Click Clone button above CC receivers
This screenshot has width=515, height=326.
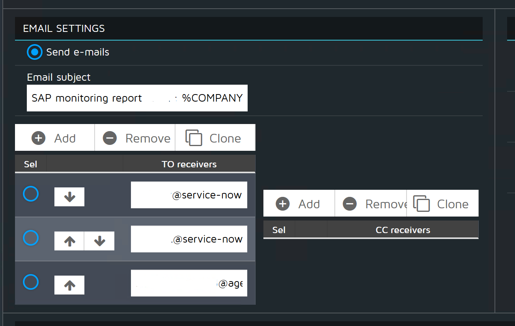click(x=442, y=204)
